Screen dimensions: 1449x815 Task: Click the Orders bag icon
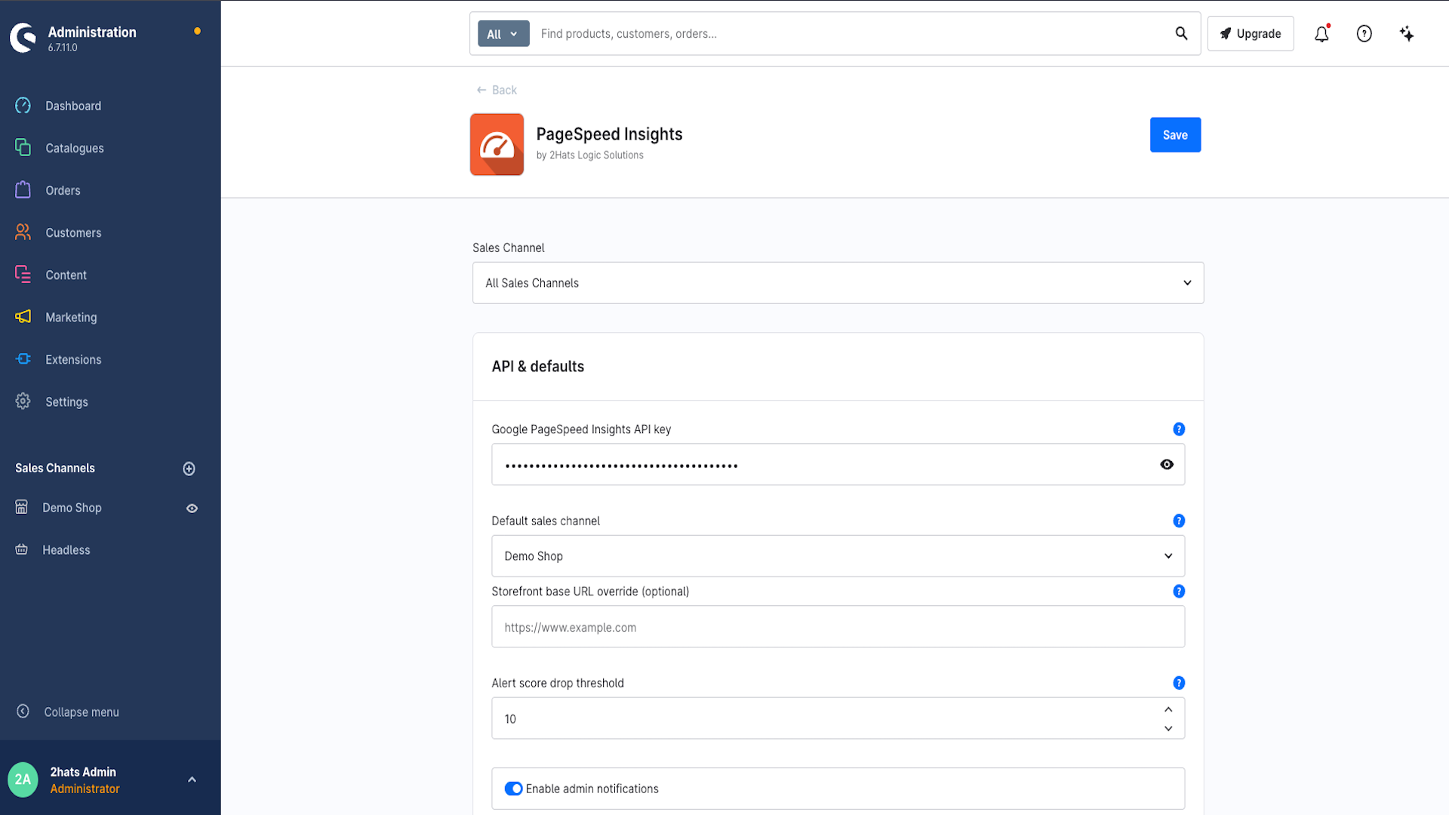[x=23, y=189]
